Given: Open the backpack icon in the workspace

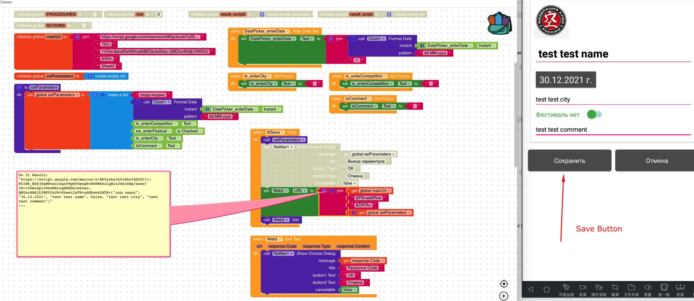Looking at the screenshot, I should [499, 23].
